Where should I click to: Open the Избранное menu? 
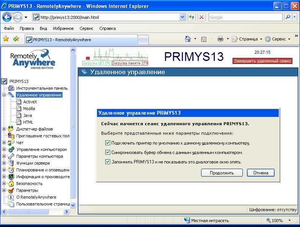coord(63,28)
